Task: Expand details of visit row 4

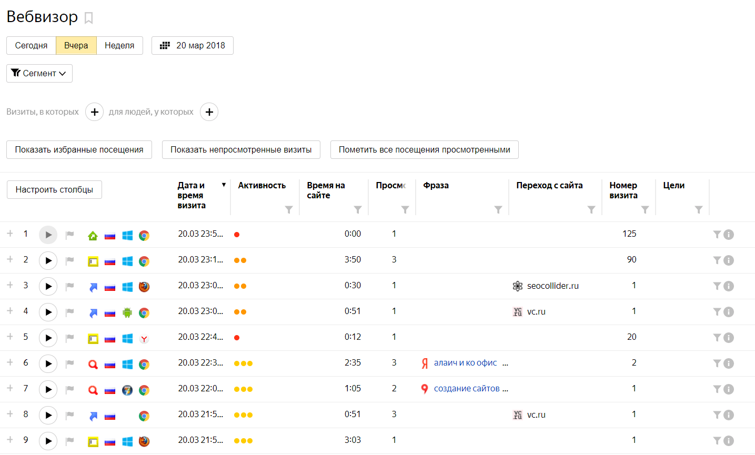Action: [10, 310]
